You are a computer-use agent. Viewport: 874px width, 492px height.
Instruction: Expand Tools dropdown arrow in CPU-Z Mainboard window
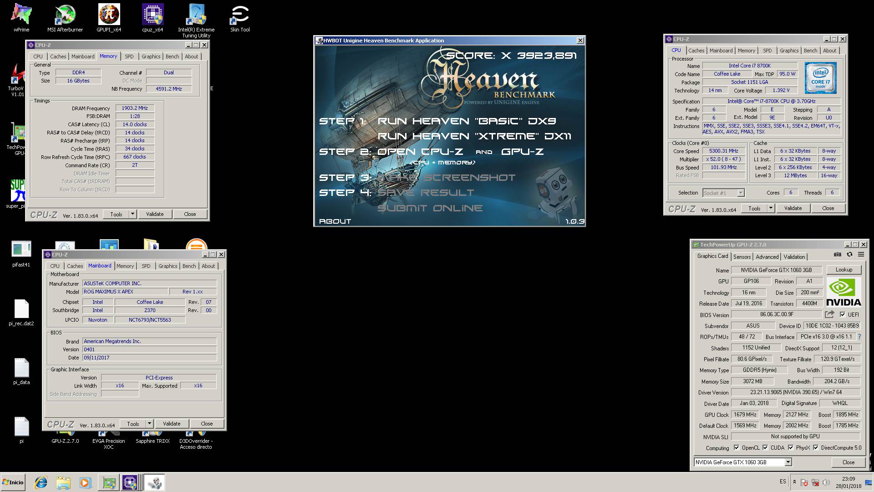[x=149, y=424]
